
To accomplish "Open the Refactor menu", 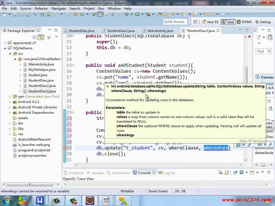I will click(x=41, y=9).
